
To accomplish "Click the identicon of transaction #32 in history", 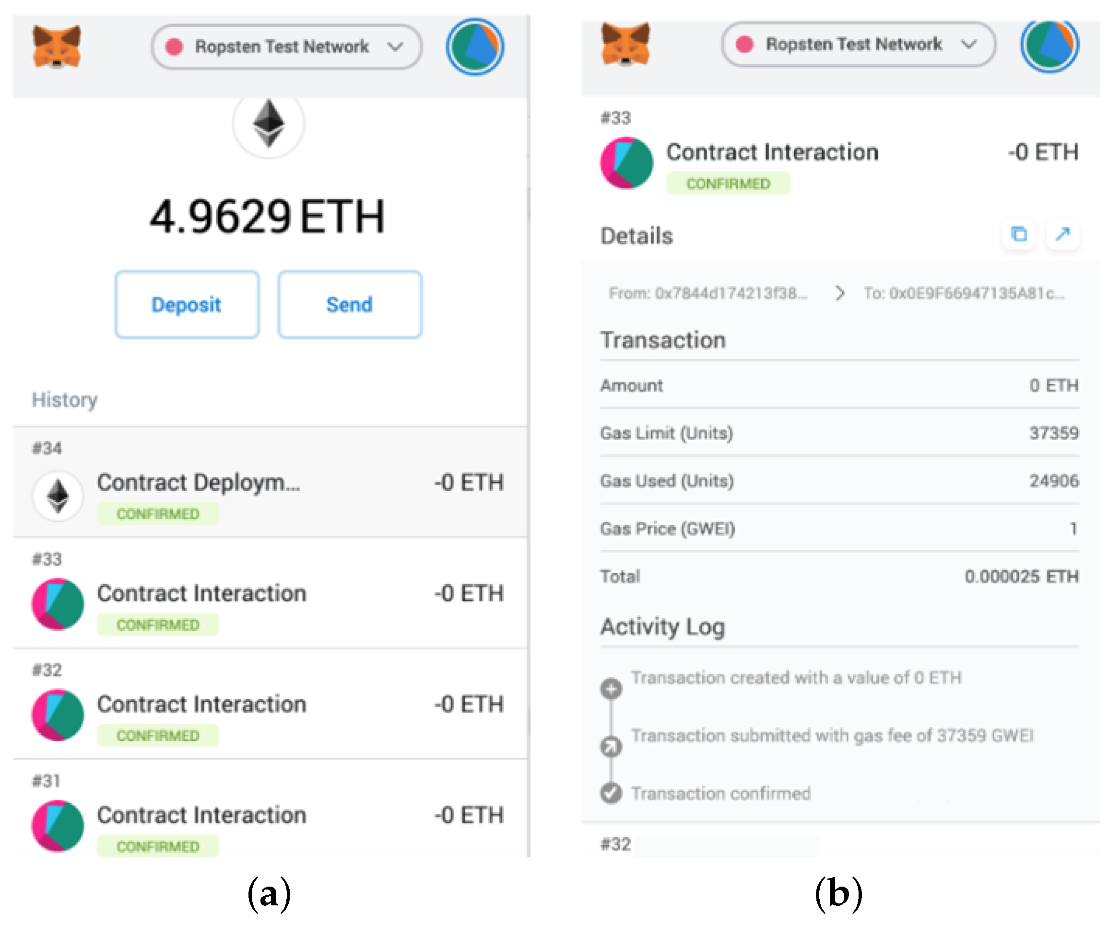I will pyautogui.click(x=58, y=715).
